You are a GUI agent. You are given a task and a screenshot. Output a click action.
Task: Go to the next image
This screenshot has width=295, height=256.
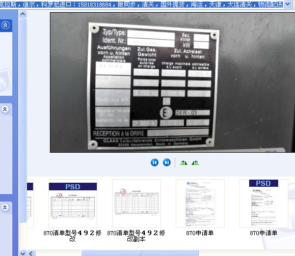point(167,162)
